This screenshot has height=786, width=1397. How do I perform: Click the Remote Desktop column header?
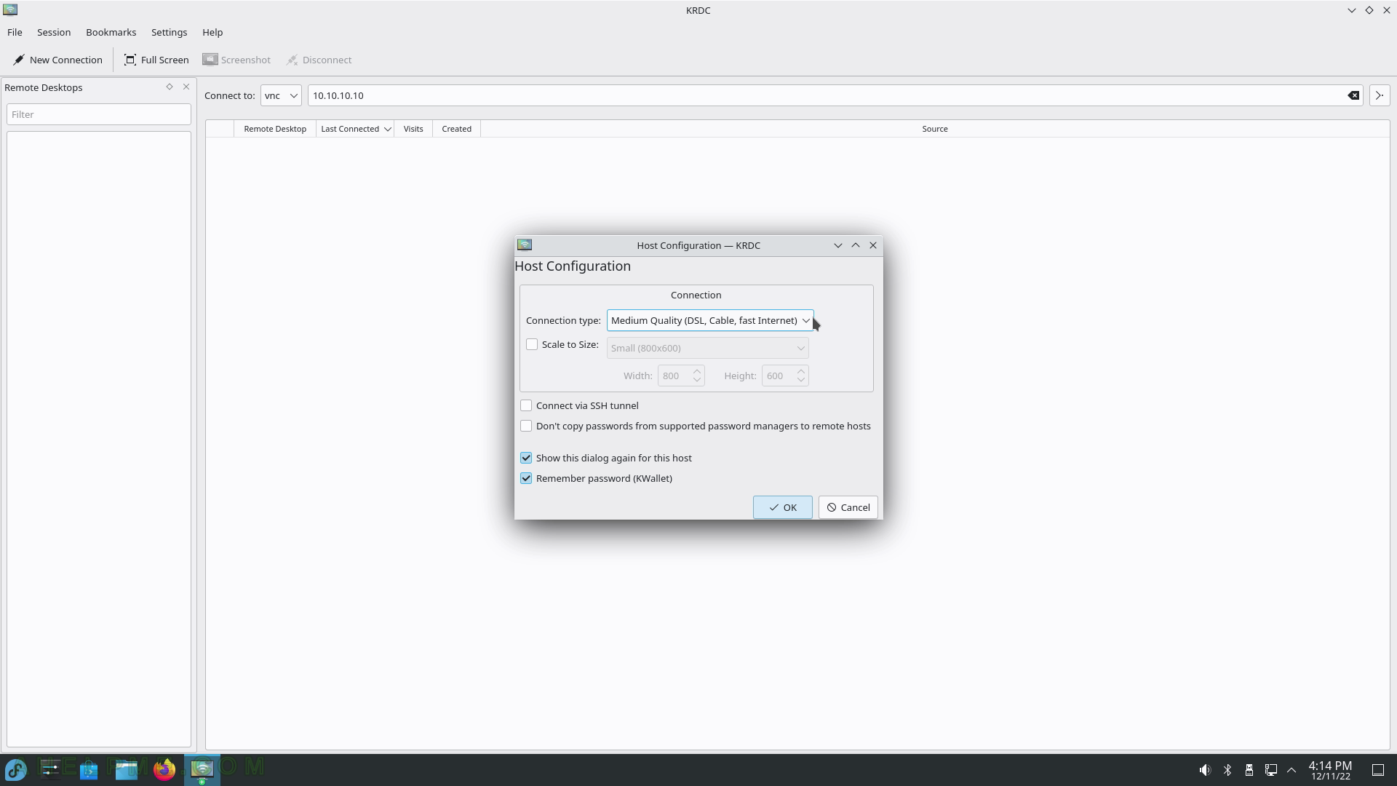click(x=275, y=129)
